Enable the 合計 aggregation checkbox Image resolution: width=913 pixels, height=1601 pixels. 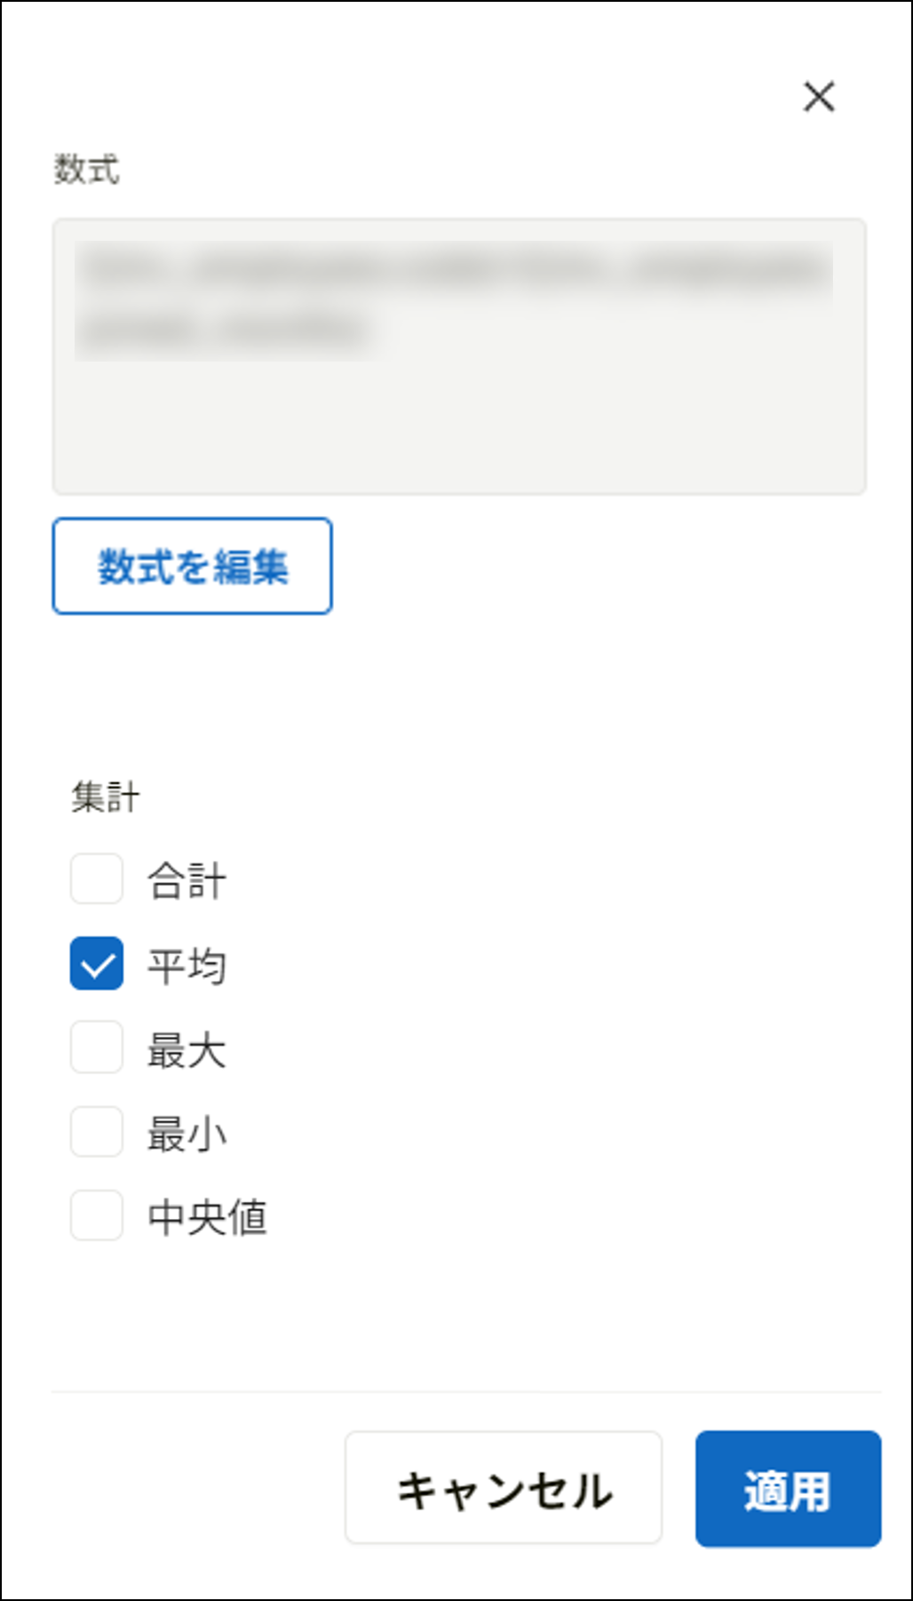[96, 880]
